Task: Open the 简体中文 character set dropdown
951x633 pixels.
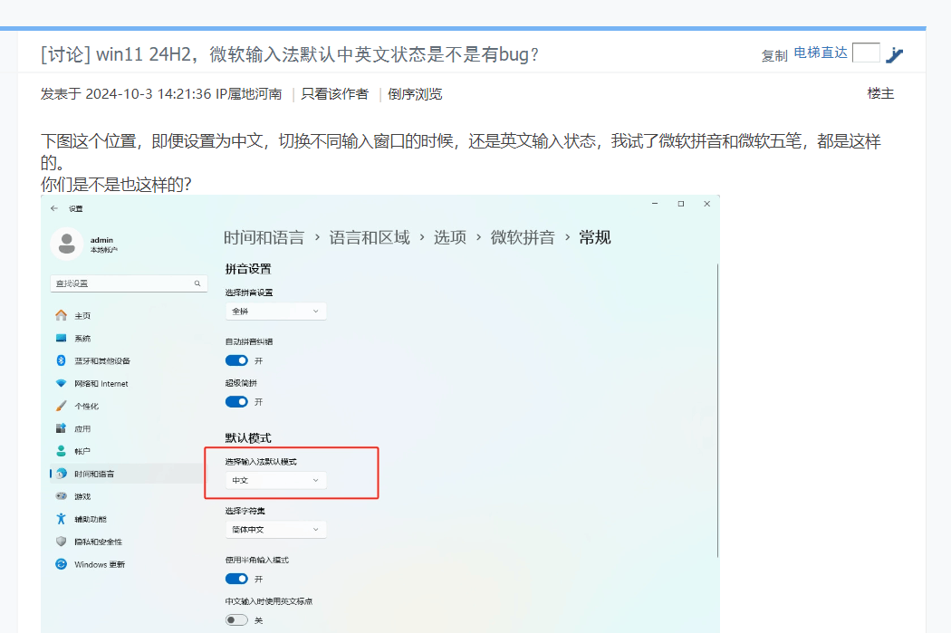Action: [275, 530]
